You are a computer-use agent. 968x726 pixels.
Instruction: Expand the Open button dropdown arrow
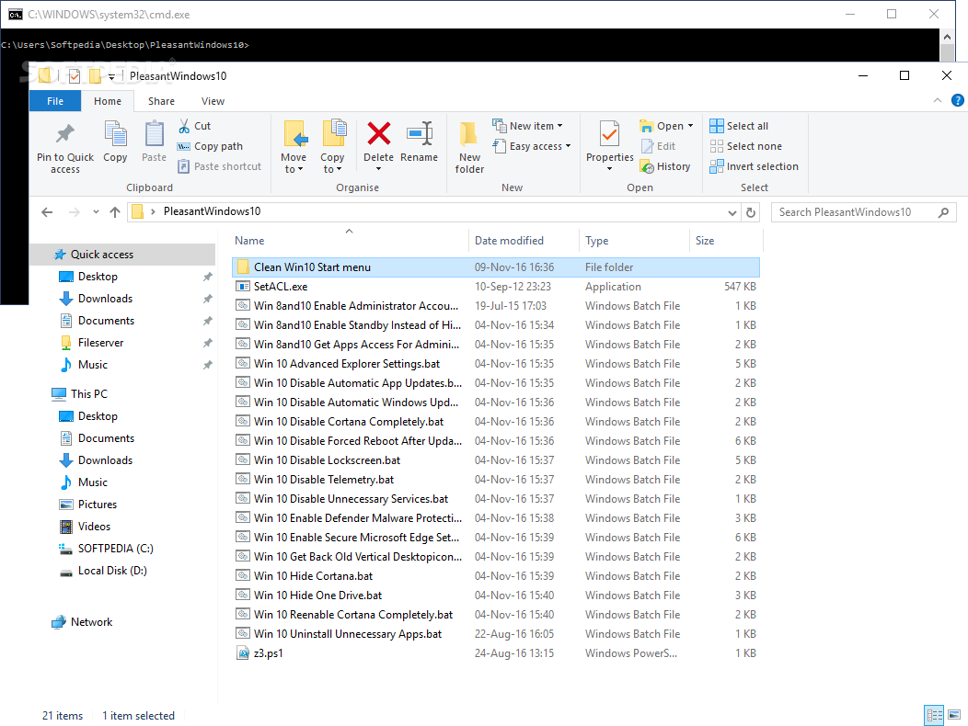(691, 126)
